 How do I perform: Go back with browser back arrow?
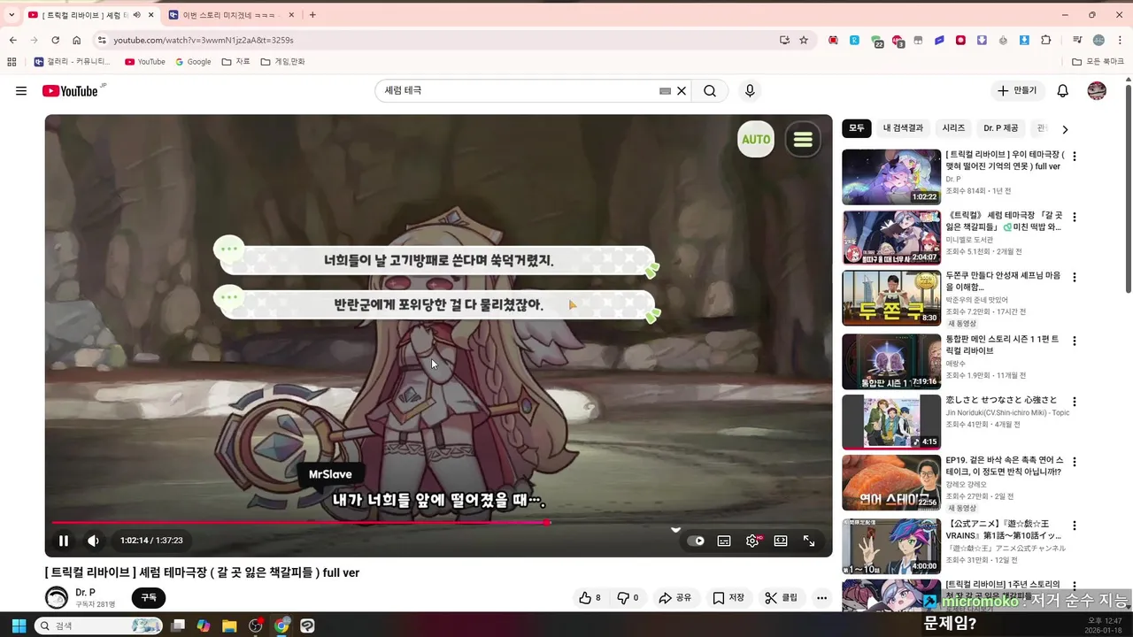pos(12,40)
